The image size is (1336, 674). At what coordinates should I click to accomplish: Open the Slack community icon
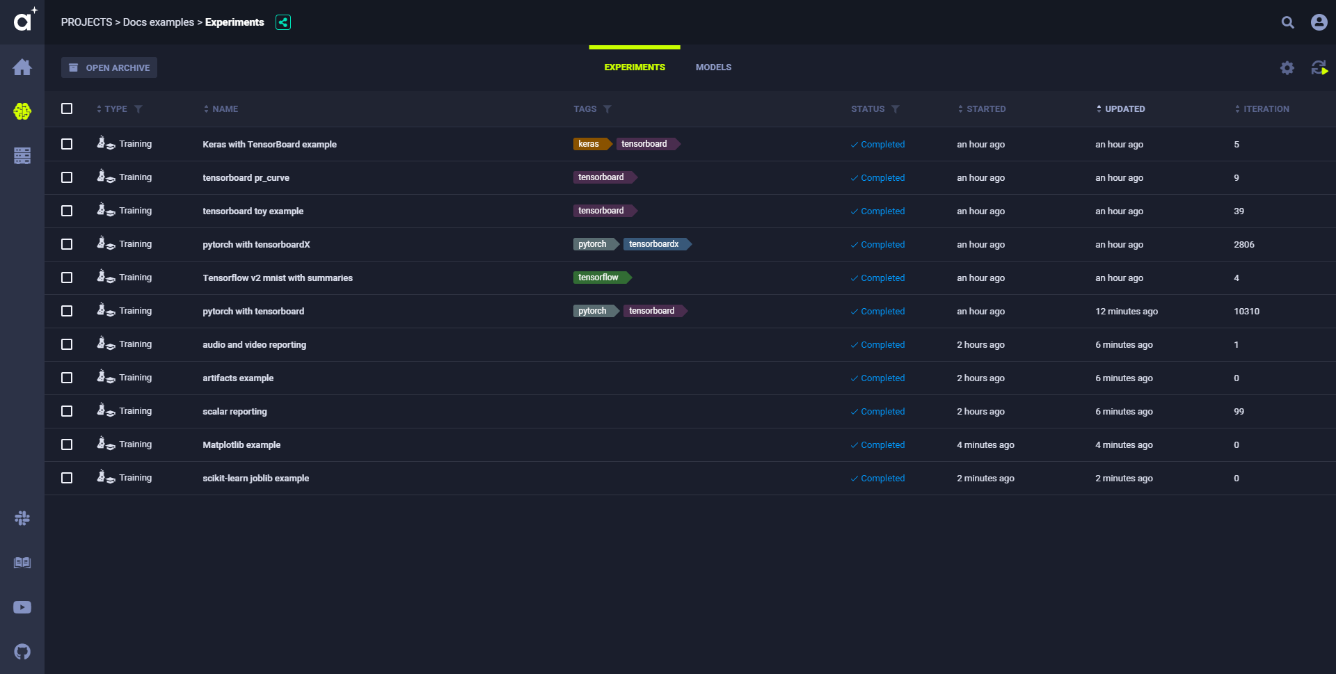22,518
